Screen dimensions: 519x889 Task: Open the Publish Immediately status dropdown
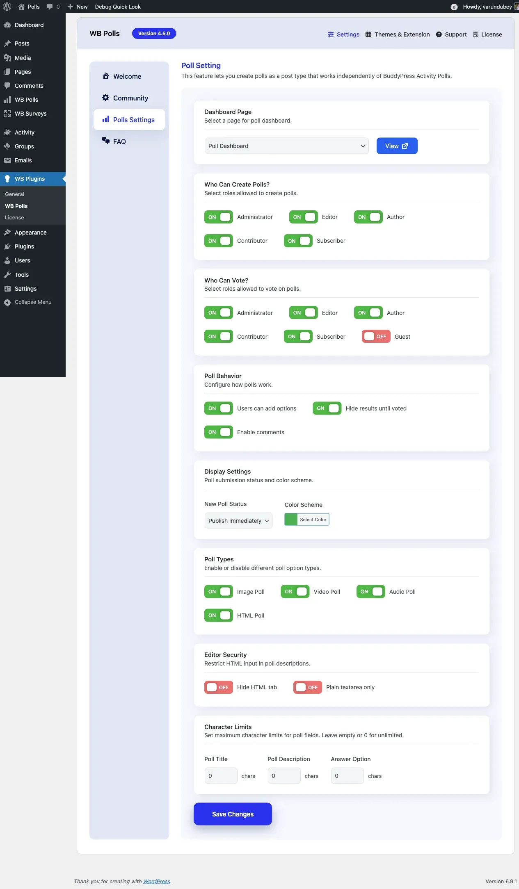pyautogui.click(x=238, y=520)
